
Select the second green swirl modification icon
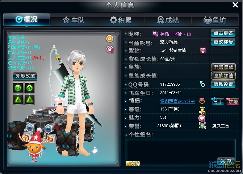tap(30, 88)
